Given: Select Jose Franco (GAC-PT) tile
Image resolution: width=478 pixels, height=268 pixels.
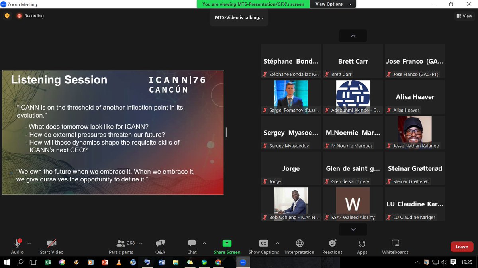Looking at the screenshot, I should (x=415, y=61).
